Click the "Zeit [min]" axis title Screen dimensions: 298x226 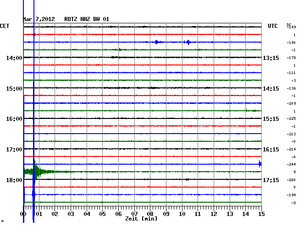point(141,219)
